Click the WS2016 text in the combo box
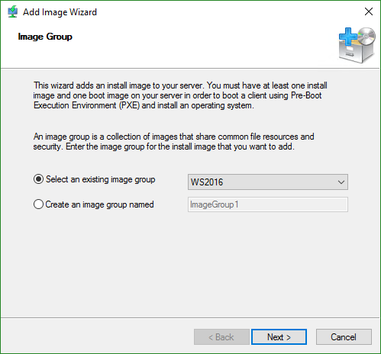 point(207,182)
